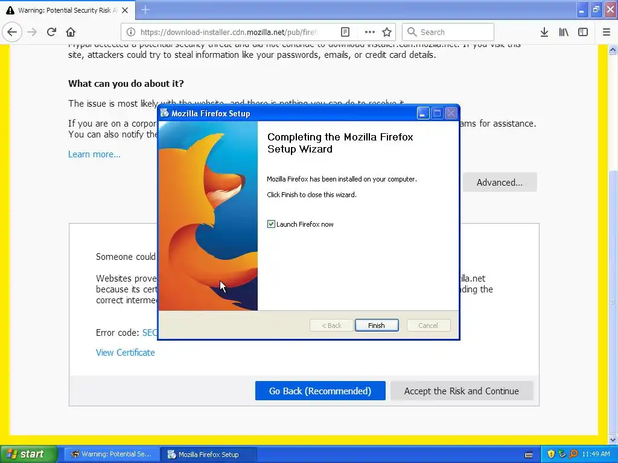
Task: Click the search magnifier icon
Action: 412,32
